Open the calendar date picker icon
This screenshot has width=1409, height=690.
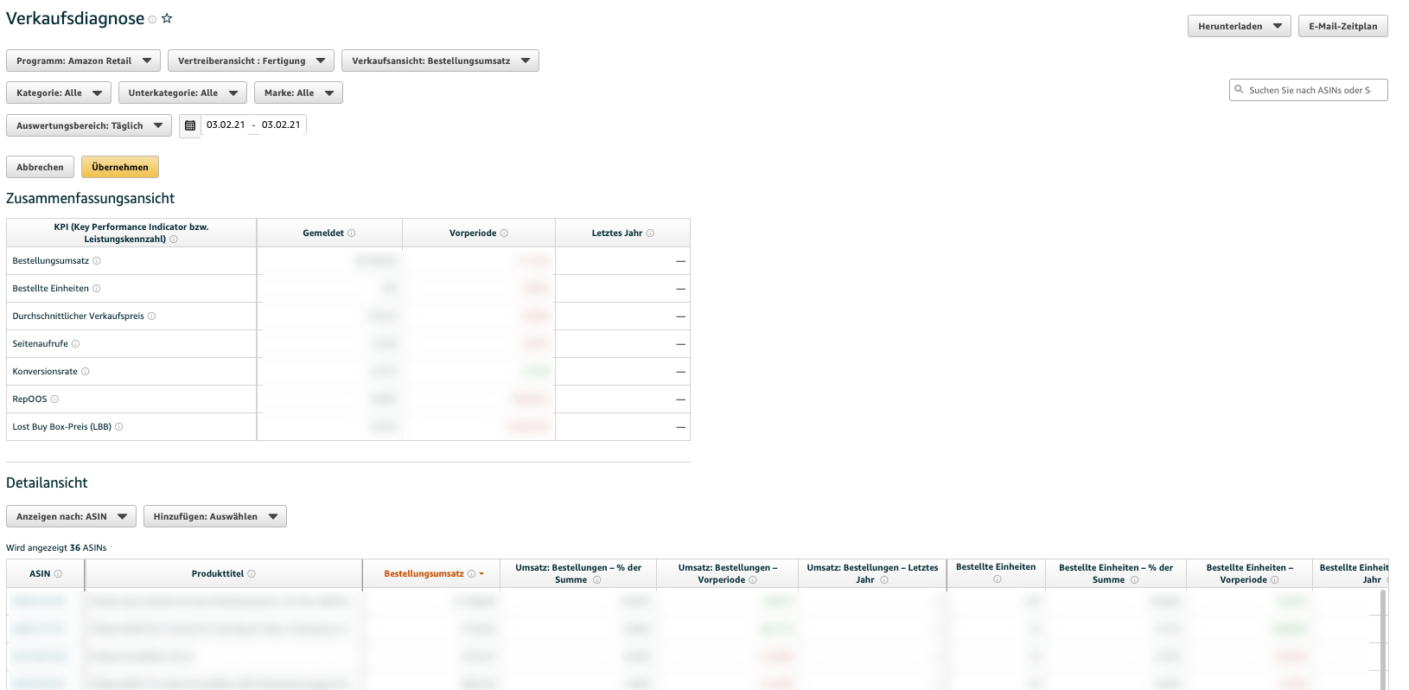[190, 125]
